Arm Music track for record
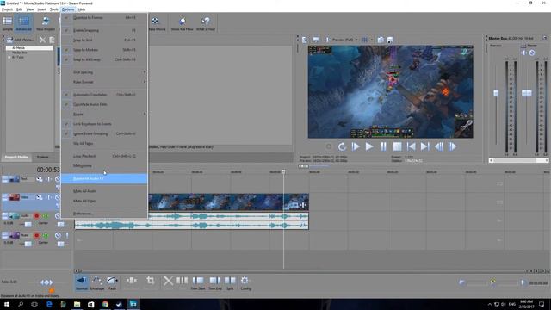This screenshot has width=551, height=310. (x=36, y=235)
